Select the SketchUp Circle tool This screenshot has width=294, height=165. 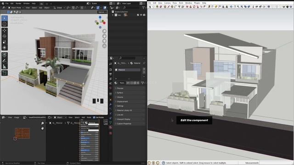tap(172, 7)
